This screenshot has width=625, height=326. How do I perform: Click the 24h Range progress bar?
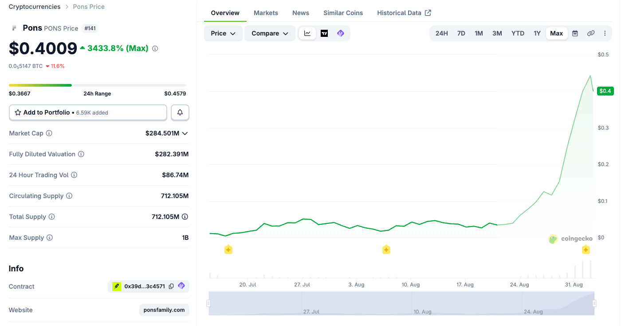(98, 85)
